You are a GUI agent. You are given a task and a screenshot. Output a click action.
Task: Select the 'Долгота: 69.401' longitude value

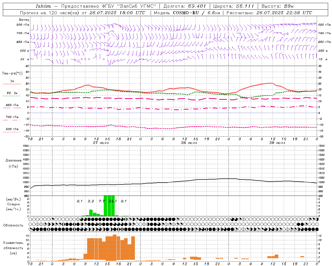pyautogui.click(x=185, y=6)
